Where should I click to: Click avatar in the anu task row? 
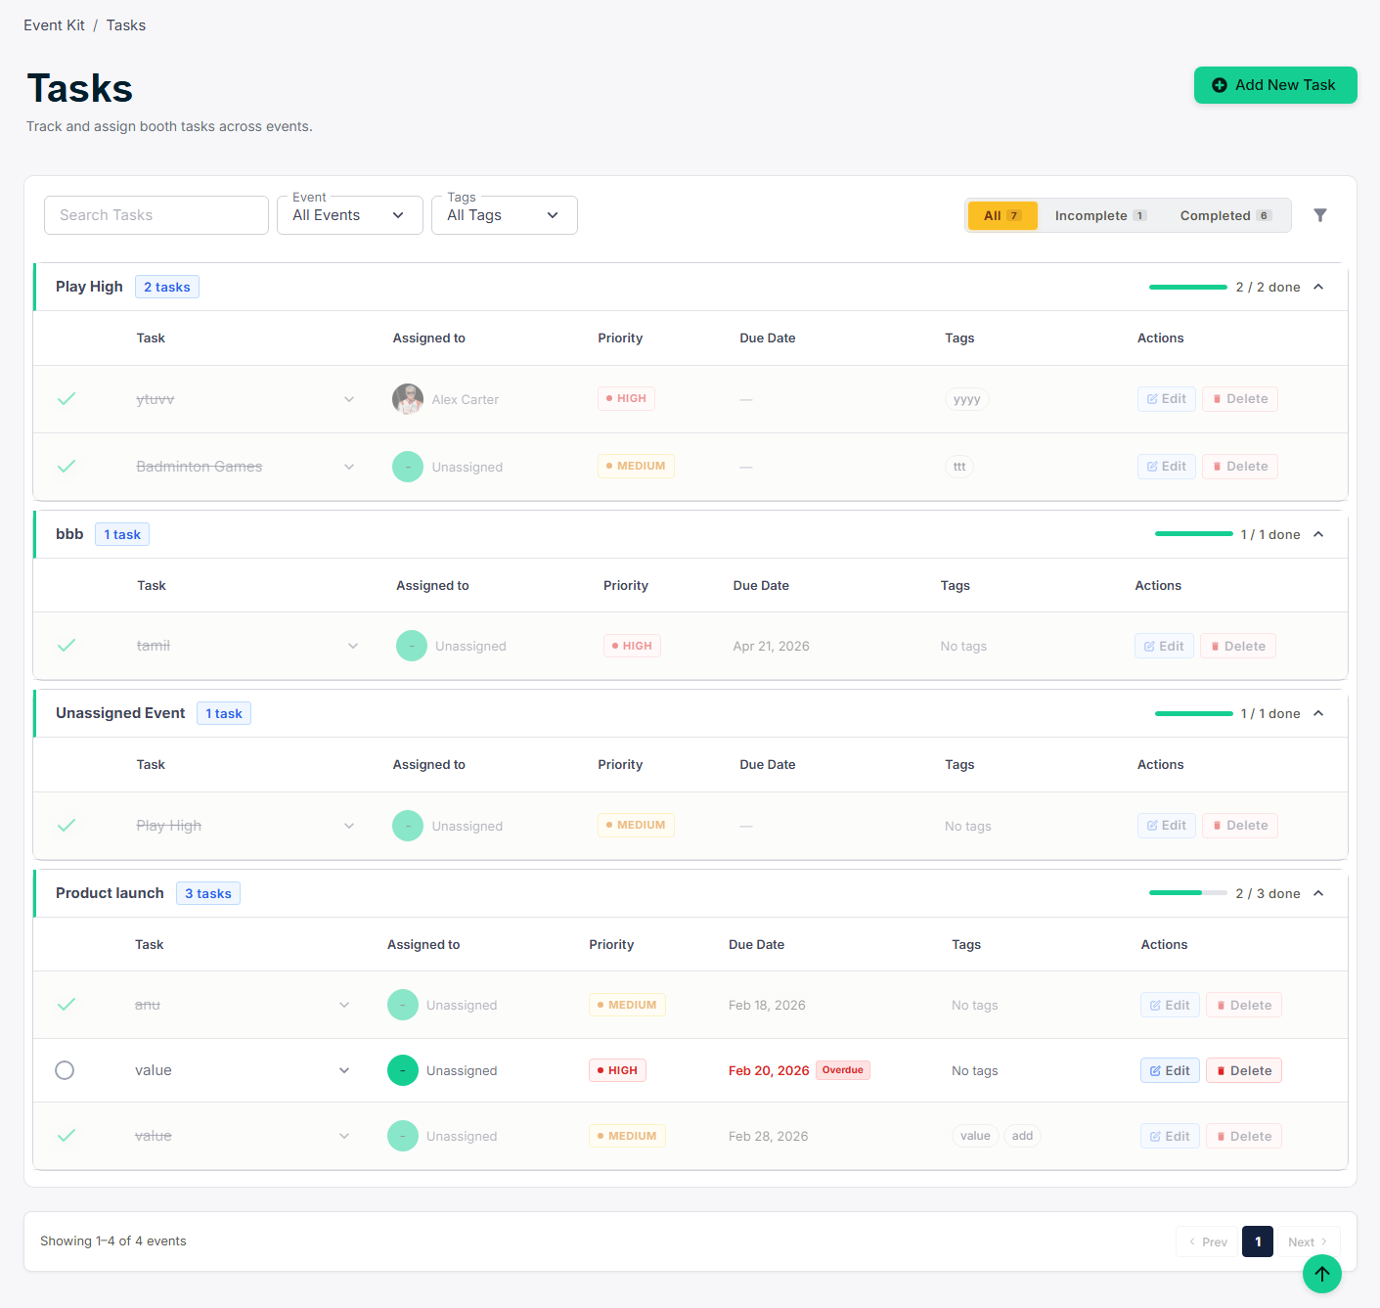(403, 1005)
